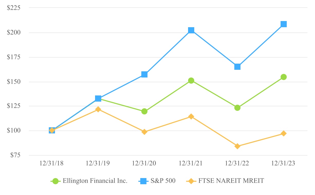Viewport: 315px width, 195px height.
Task: Select the FTSE diamond marker at 12/31/19
Action: [x=98, y=109]
